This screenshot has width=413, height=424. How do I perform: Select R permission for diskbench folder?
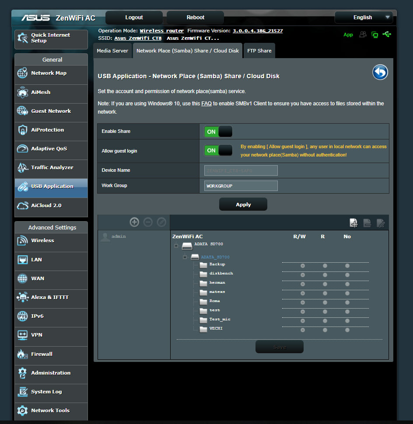coord(325,275)
